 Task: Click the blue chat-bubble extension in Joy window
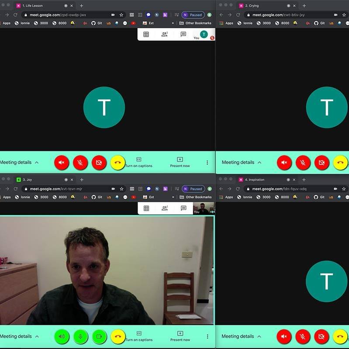149,189
